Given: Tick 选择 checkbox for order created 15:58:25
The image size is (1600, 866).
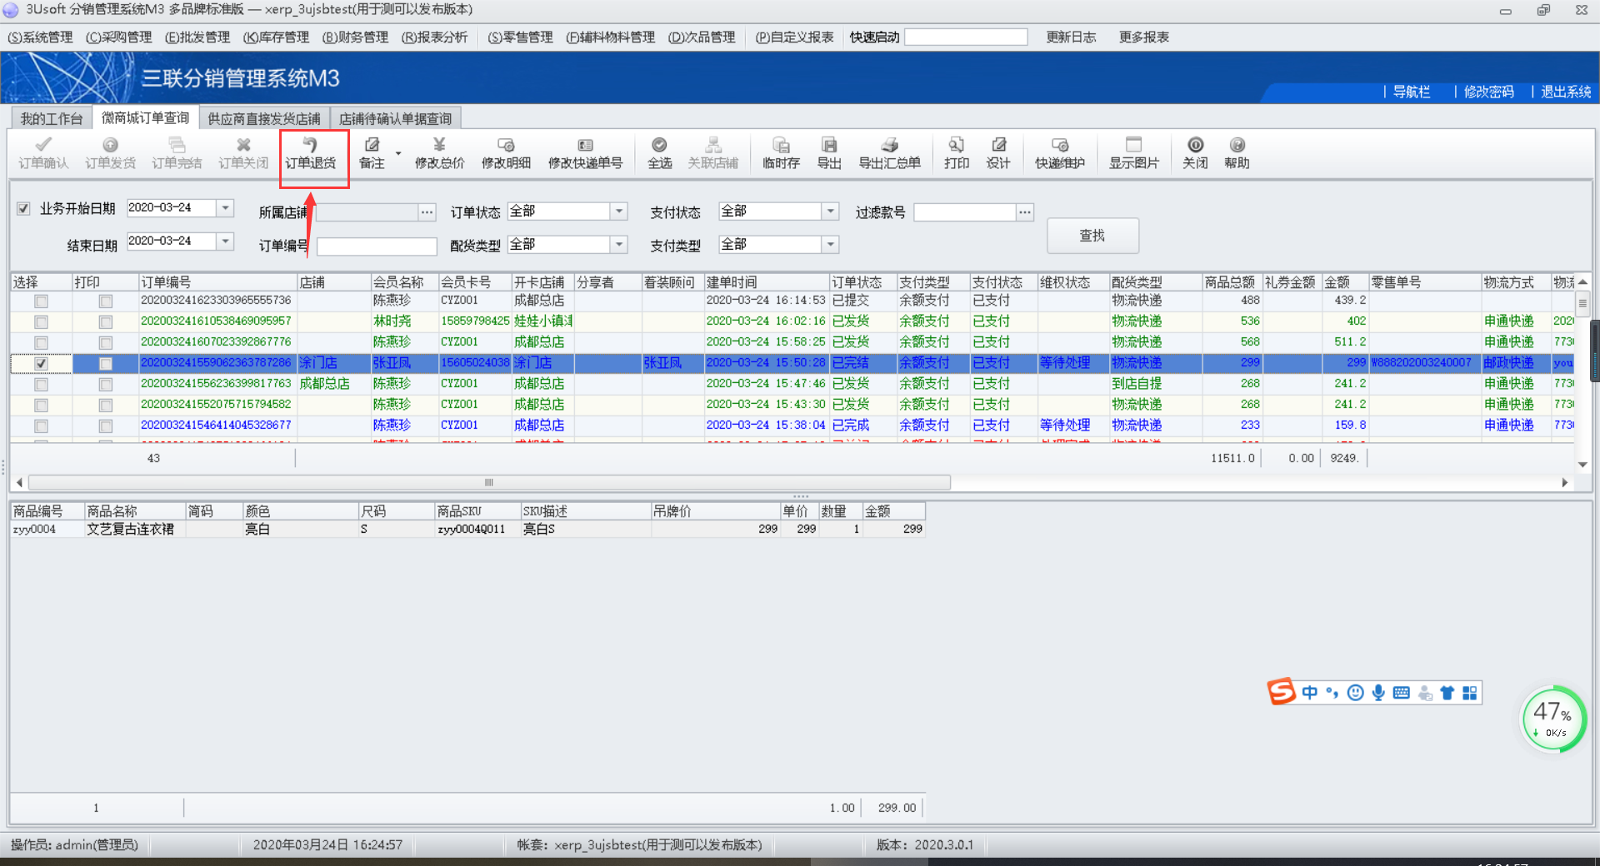Looking at the screenshot, I should pos(41,342).
